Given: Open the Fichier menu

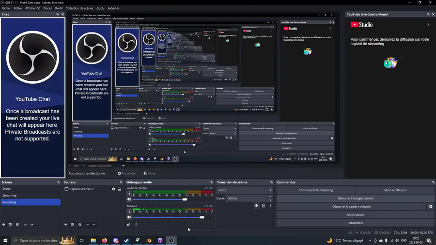Looking at the screenshot, I should (x=6, y=8).
